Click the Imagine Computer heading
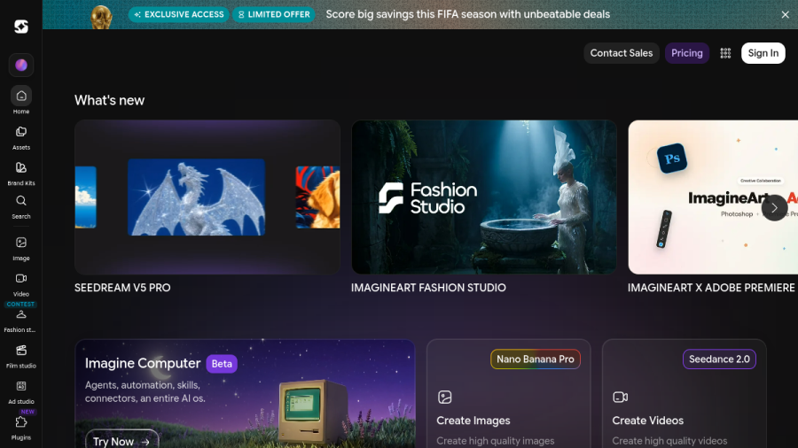This screenshot has height=448, width=798. click(x=143, y=363)
